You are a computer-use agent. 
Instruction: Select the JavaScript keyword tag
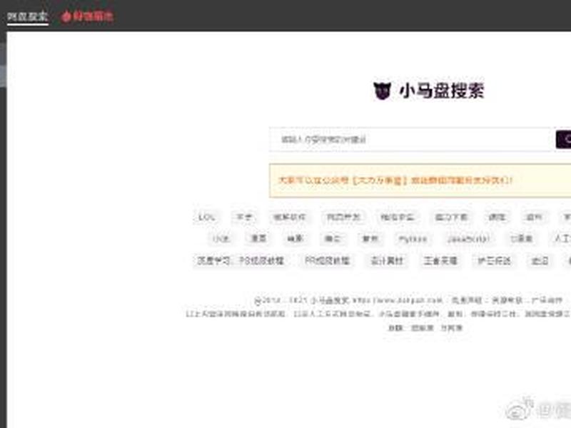(x=468, y=239)
